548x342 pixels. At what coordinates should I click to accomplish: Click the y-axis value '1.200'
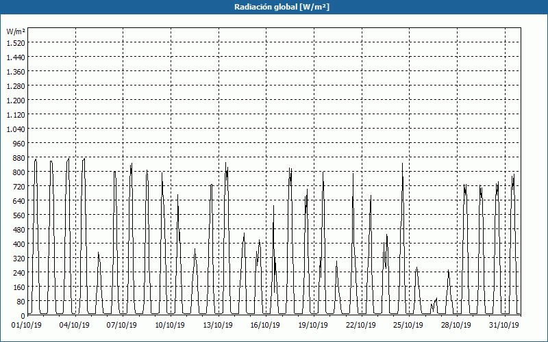[16, 100]
